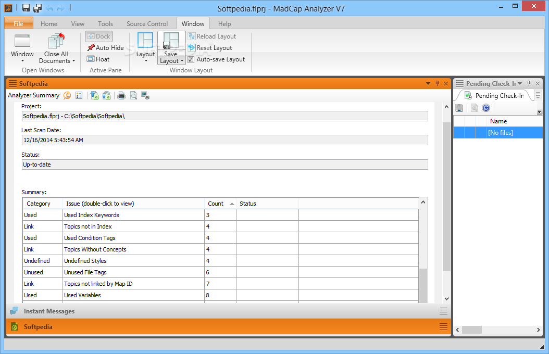Select the Used Condition Tags row
Image resolution: width=549 pixels, height=354 pixels.
click(x=220, y=238)
